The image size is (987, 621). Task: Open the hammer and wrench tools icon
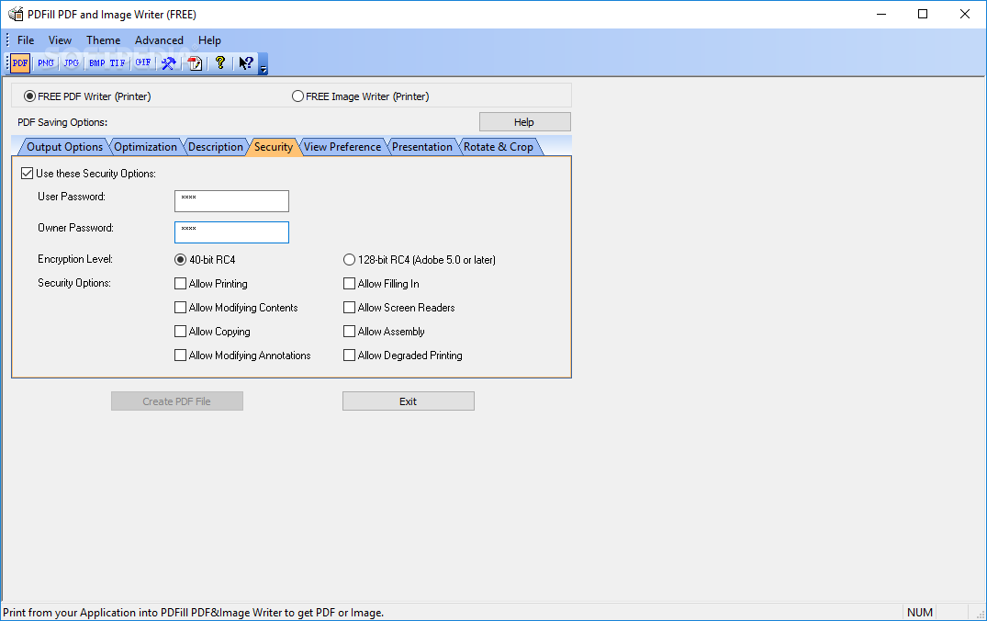168,63
